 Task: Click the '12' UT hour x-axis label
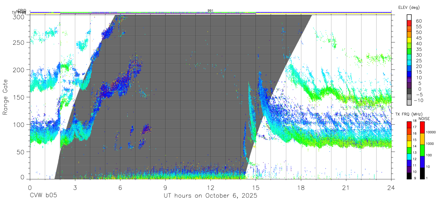210,187
